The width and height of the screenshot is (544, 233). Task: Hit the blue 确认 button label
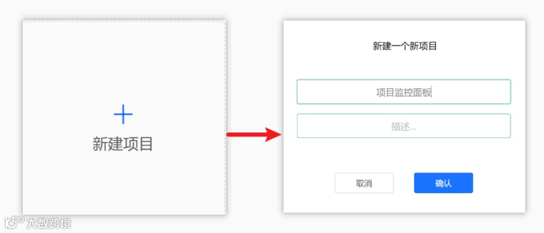[x=443, y=183]
